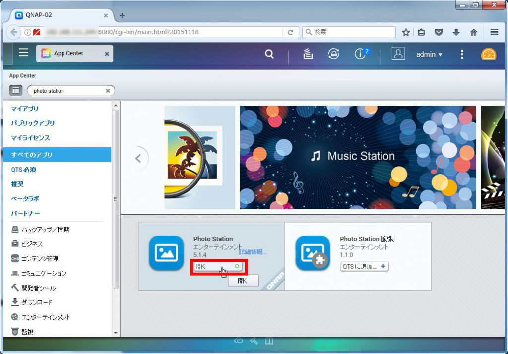508x354 pixels.
Task: Select QTS 必須 category
Action: pyautogui.click(x=23, y=170)
